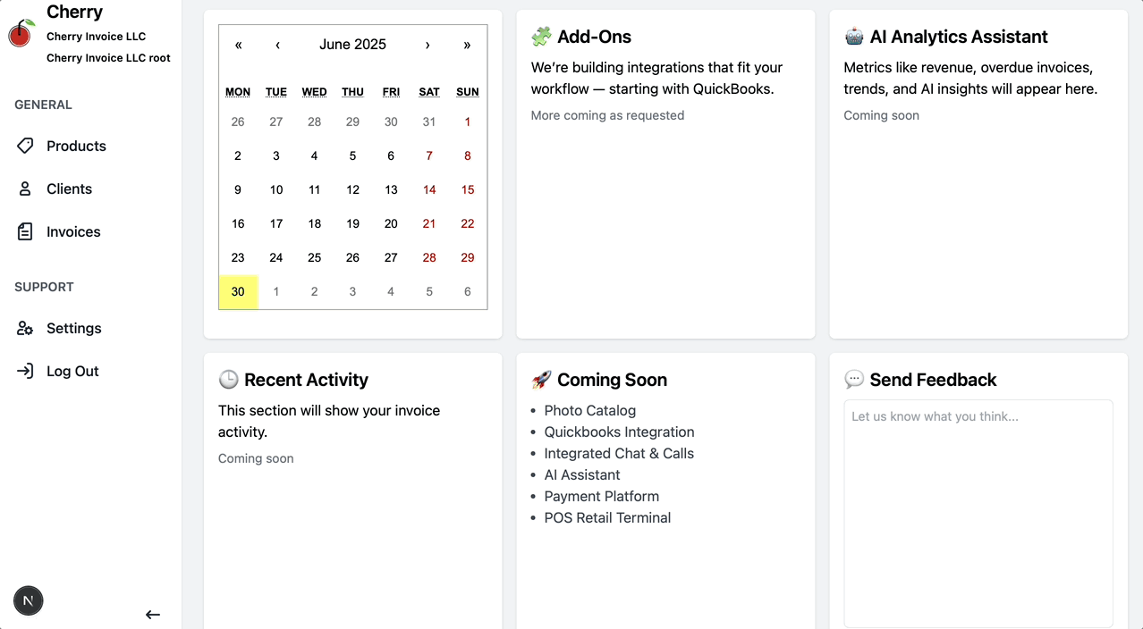The width and height of the screenshot is (1143, 629).
Task: Select May 26 in the calendar
Action: pos(238,122)
